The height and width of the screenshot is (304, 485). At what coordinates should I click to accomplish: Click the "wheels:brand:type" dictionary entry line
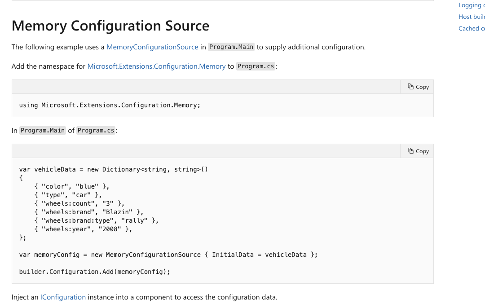tap(96, 220)
